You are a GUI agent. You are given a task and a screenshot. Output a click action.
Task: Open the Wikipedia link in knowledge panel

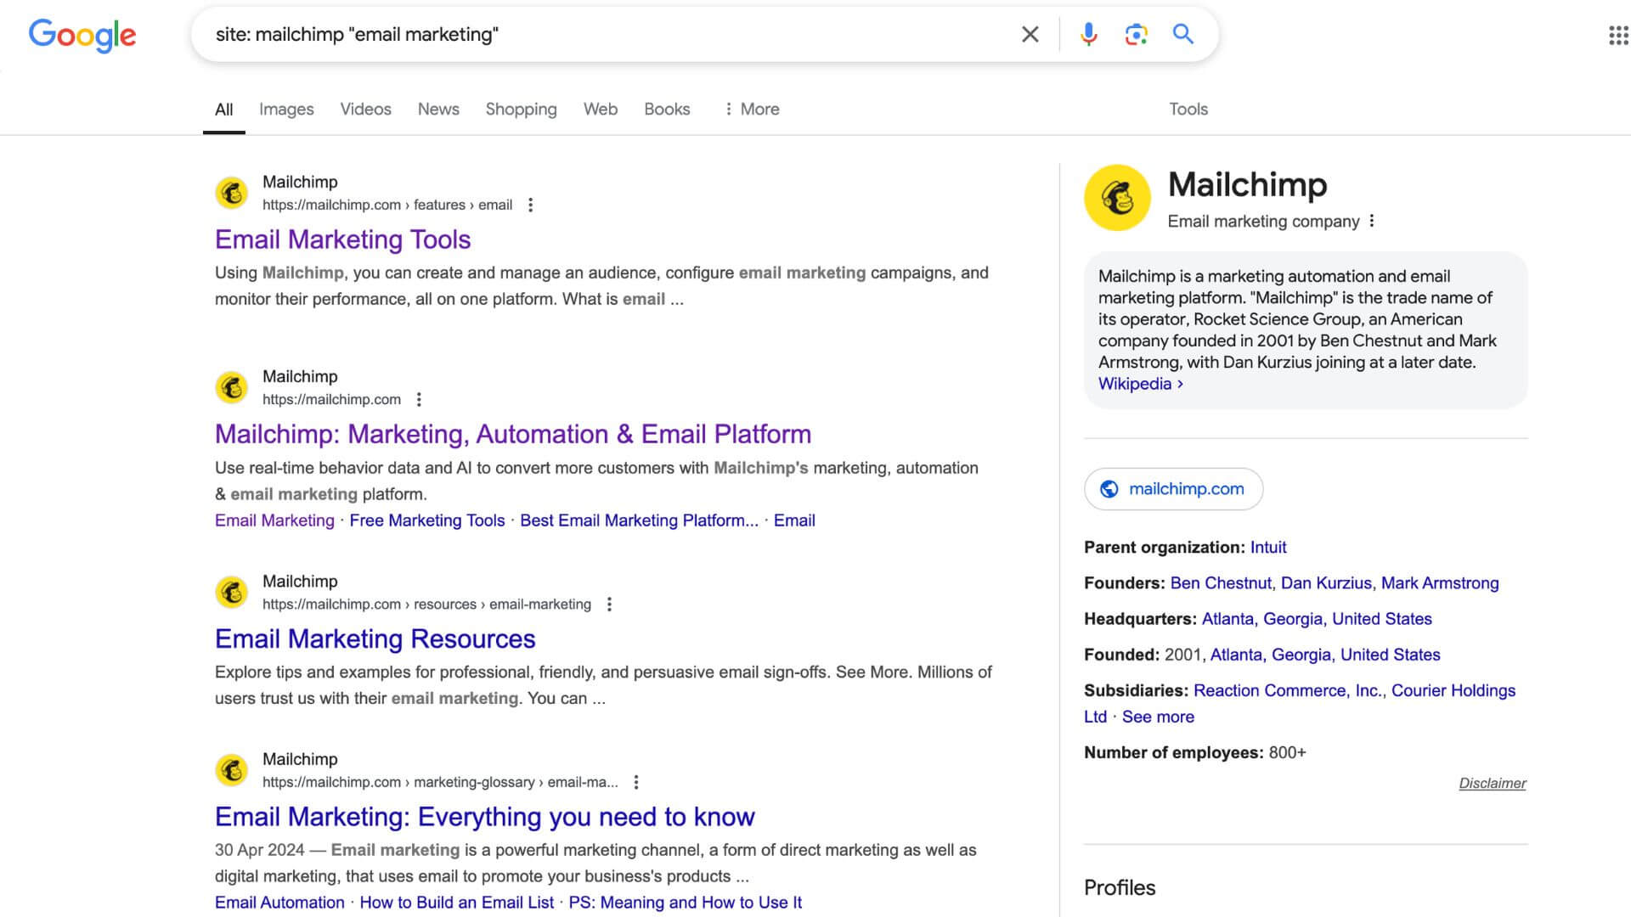(x=1141, y=384)
